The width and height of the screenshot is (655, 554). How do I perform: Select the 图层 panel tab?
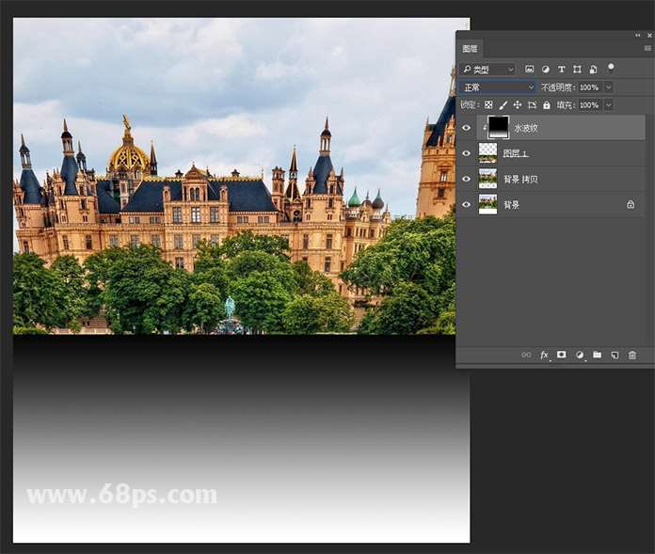click(x=470, y=49)
